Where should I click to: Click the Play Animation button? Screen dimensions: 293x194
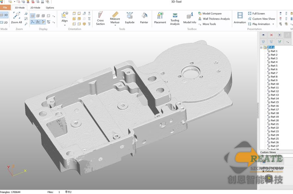click(x=259, y=24)
